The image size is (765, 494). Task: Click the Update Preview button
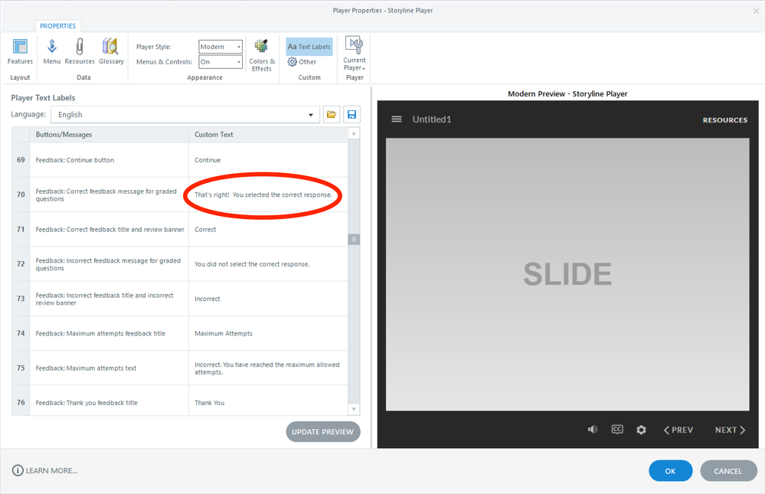tap(322, 432)
